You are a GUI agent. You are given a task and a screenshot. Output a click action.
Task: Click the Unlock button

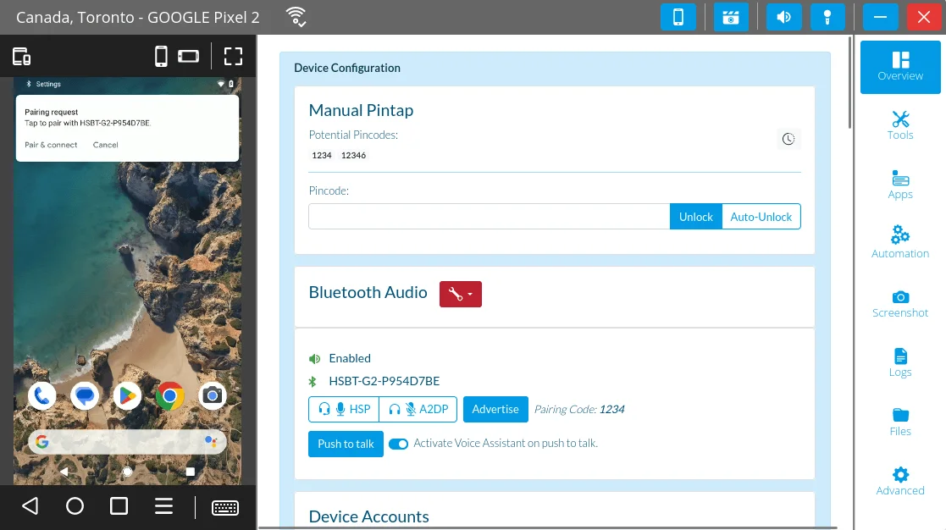695,217
